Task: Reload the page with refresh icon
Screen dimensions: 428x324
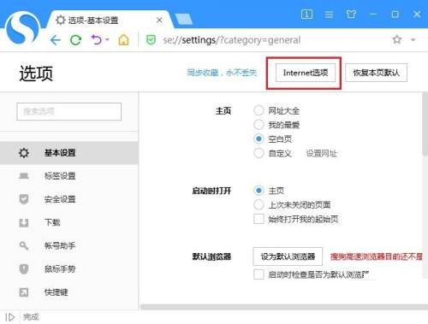Action: (76, 40)
